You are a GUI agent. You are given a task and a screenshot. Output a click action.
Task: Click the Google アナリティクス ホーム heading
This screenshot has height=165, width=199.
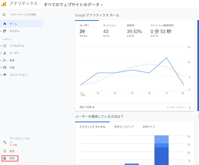pos(97,15)
